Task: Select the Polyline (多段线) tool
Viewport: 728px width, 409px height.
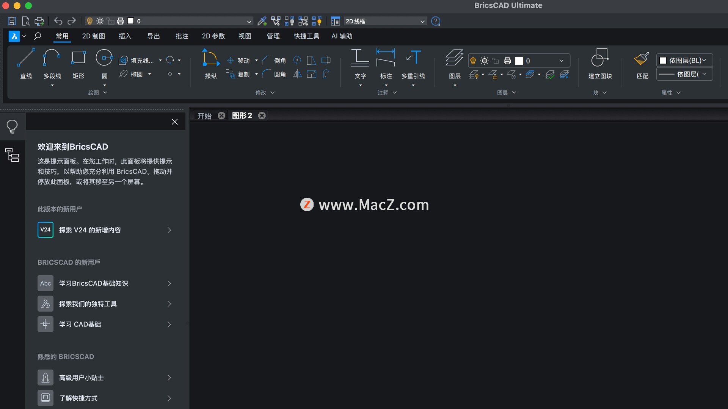Action: point(52,58)
